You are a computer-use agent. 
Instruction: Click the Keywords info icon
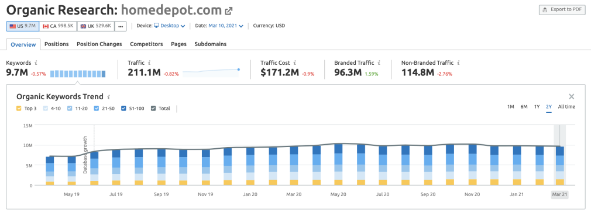(36, 63)
